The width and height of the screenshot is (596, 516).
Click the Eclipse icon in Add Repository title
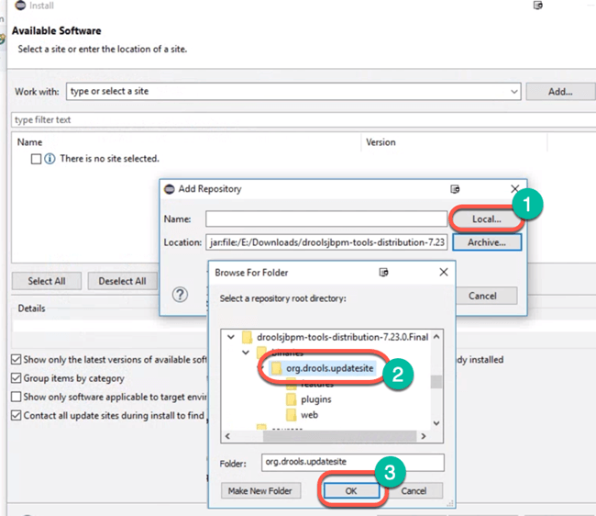click(x=169, y=189)
